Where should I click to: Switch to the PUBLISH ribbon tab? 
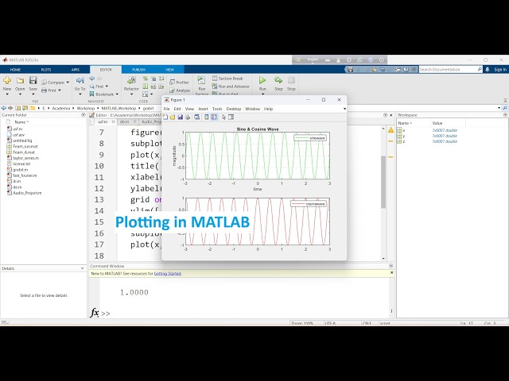click(138, 70)
